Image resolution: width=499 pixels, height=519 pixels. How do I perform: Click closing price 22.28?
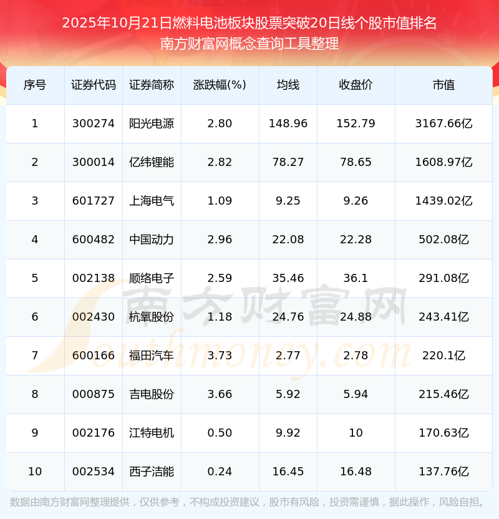pos(356,240)
